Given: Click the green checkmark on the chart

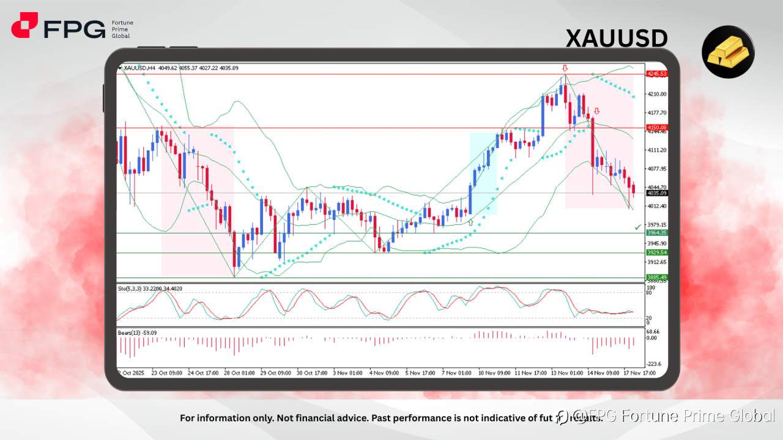Looking at the screenshot, I should tap(637, 227).
